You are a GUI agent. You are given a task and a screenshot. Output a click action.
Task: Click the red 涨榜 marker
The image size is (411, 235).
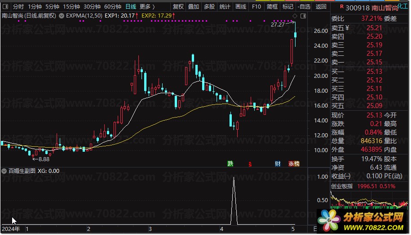coord(294,164)
